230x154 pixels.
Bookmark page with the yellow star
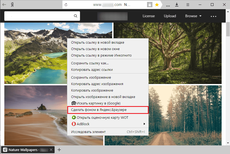click(x=157, y=5)
